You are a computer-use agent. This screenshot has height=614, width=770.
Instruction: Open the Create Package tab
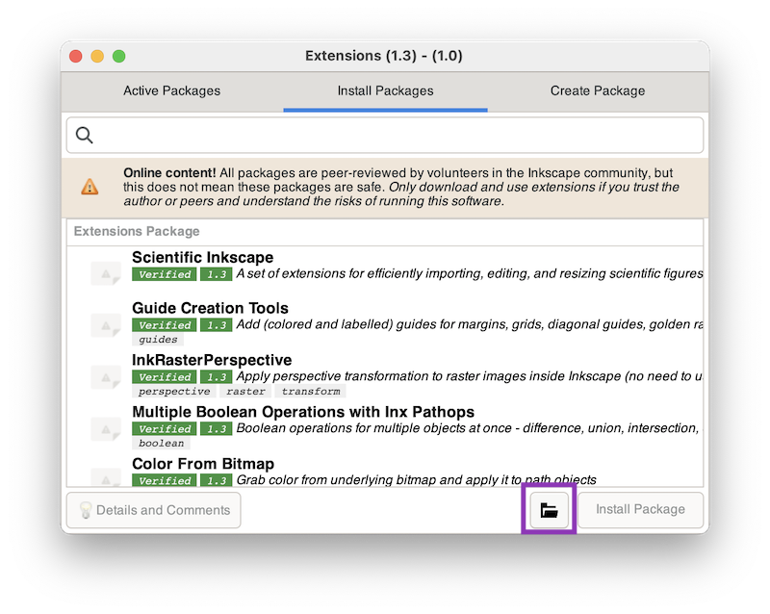point(598,91)
